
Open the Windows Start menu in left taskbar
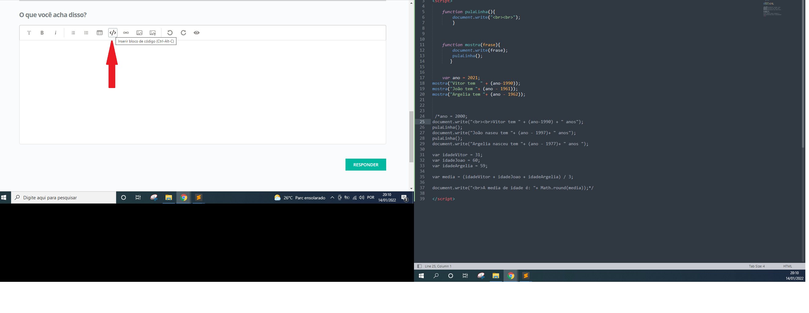(x=4, y=197)
